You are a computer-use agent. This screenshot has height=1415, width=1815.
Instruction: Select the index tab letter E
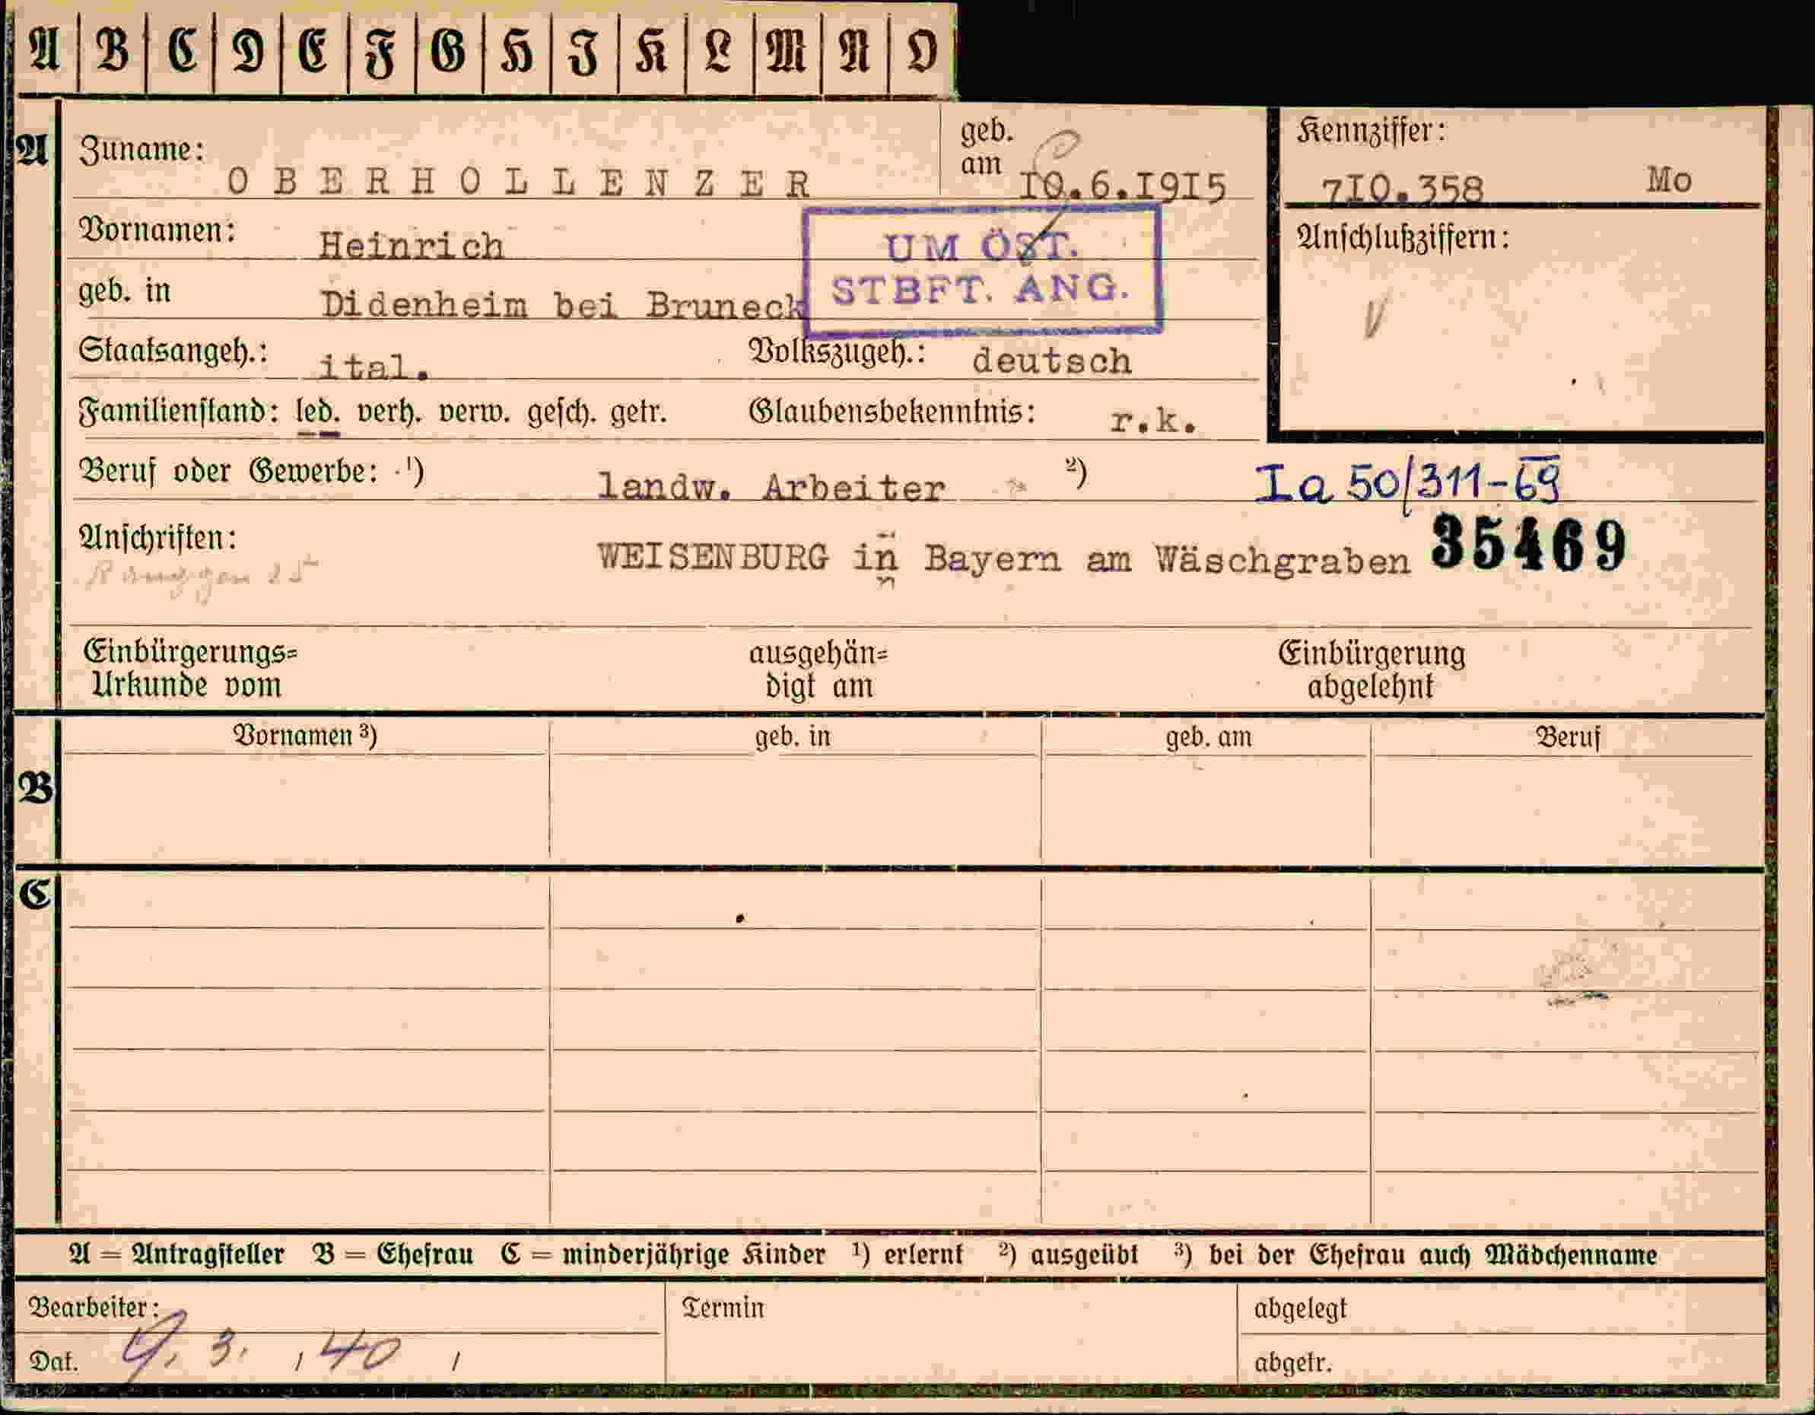coord(314,51)
